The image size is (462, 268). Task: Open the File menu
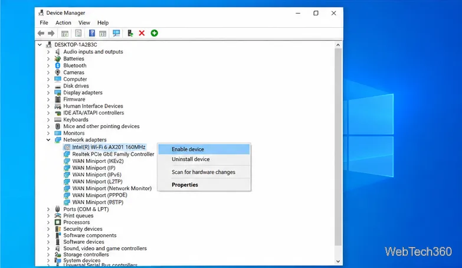(x=44, y=22)
